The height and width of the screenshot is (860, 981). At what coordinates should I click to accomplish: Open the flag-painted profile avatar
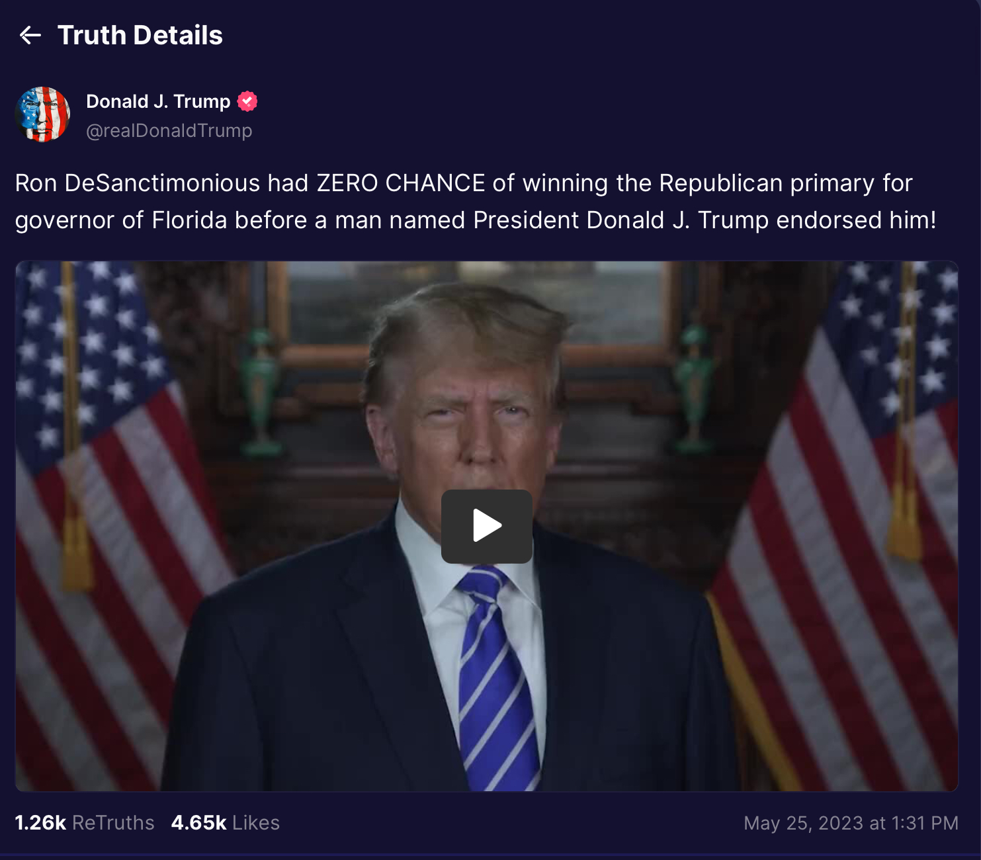pyautogui.click(x=43, y=114)
